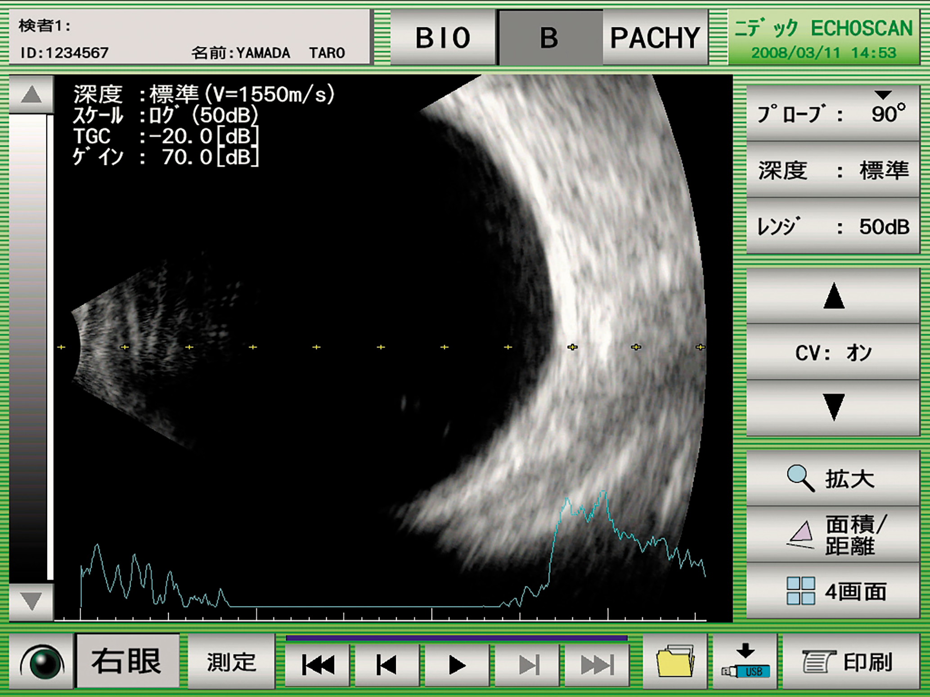Toggle the 深度 標準 depth setting
Viewport: 930px width, 697px height.
833,170
